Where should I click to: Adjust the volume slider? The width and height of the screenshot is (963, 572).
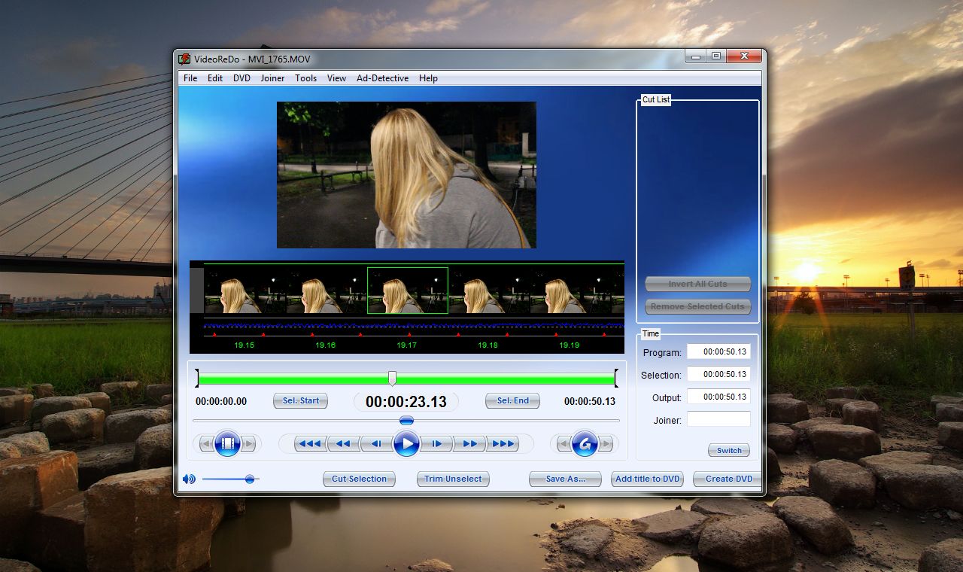[x=249, y=479]
